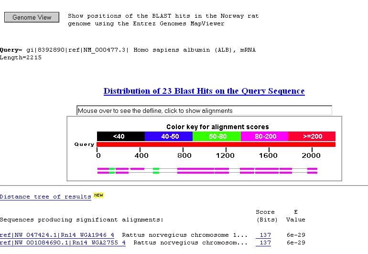Click the 2000 tick label on the scale

311,155
